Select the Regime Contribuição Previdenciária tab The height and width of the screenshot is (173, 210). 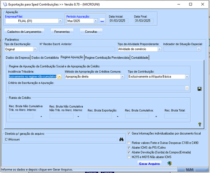tap(107, 58)
